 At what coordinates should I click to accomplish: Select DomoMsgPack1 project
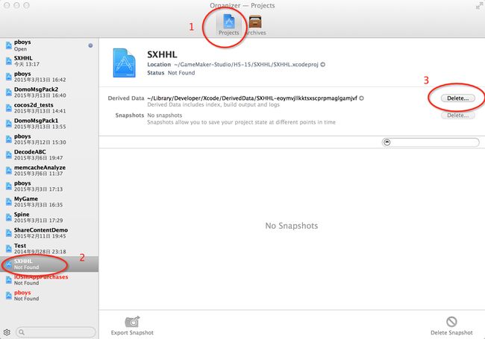(x=49, y=124)
